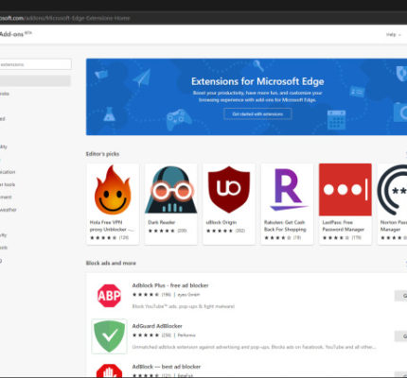Click the eyeo GmbH publisher name
The height and width of the screenshot is (378, 407).
[x=188, y=295]
